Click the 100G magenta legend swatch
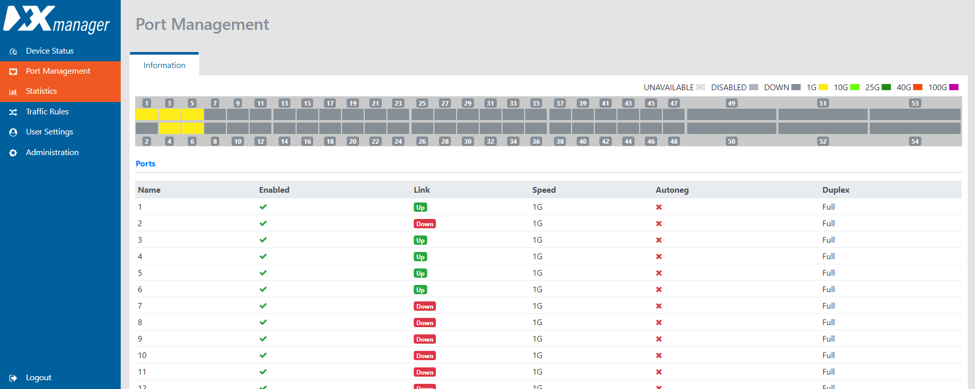Screen dimensions: 975x389 [954, 88]
